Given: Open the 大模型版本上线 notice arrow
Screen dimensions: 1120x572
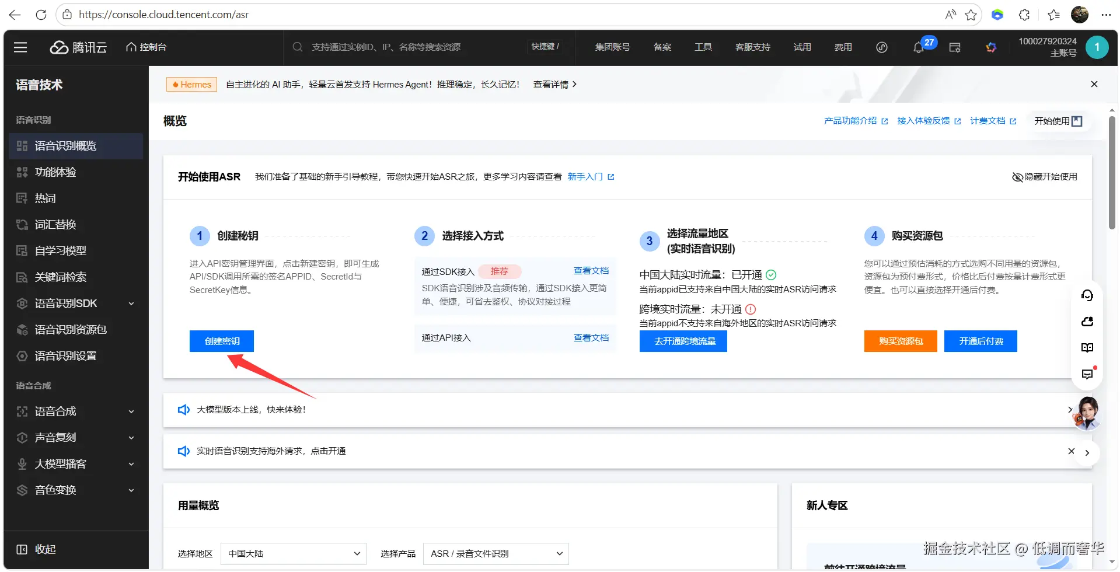Looking at the screenshot, I should pyautogui.click(x=1070, y=410).
